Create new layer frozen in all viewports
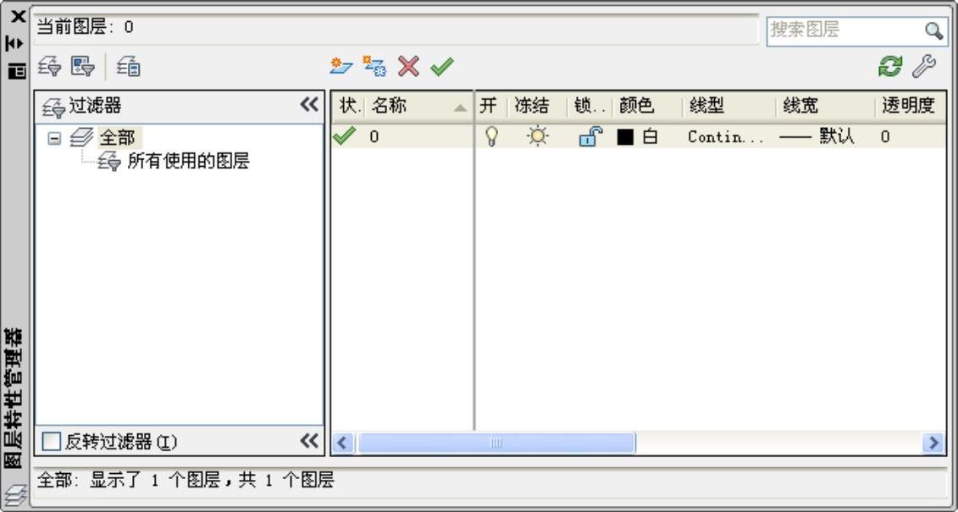The image size is (958, 512). 374,66
